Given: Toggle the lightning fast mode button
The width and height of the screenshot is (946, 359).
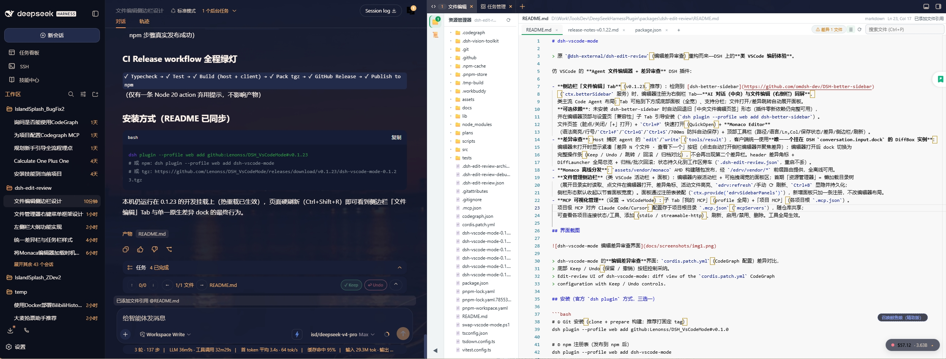Looking at the screenshot, I should pyautogui.click(x=297, y=334).
